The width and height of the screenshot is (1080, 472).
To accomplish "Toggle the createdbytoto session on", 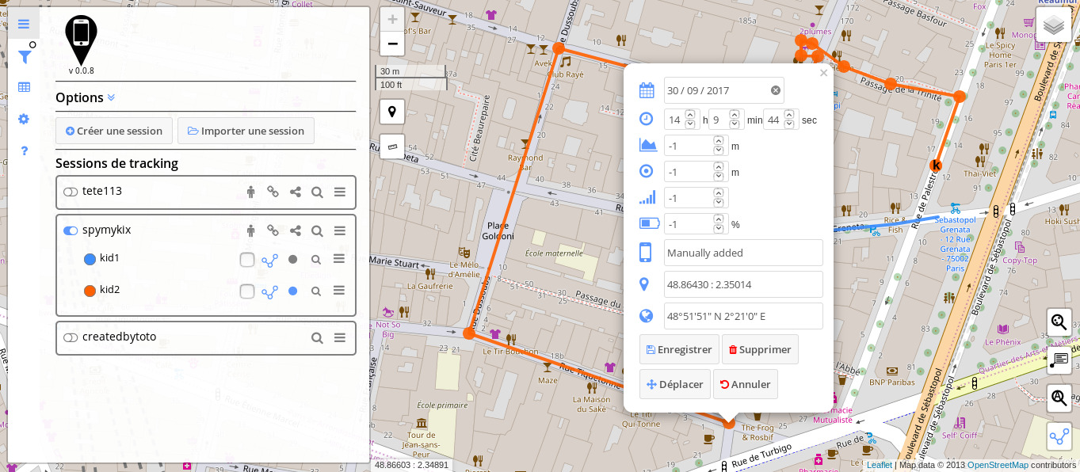I will [71, 337].
